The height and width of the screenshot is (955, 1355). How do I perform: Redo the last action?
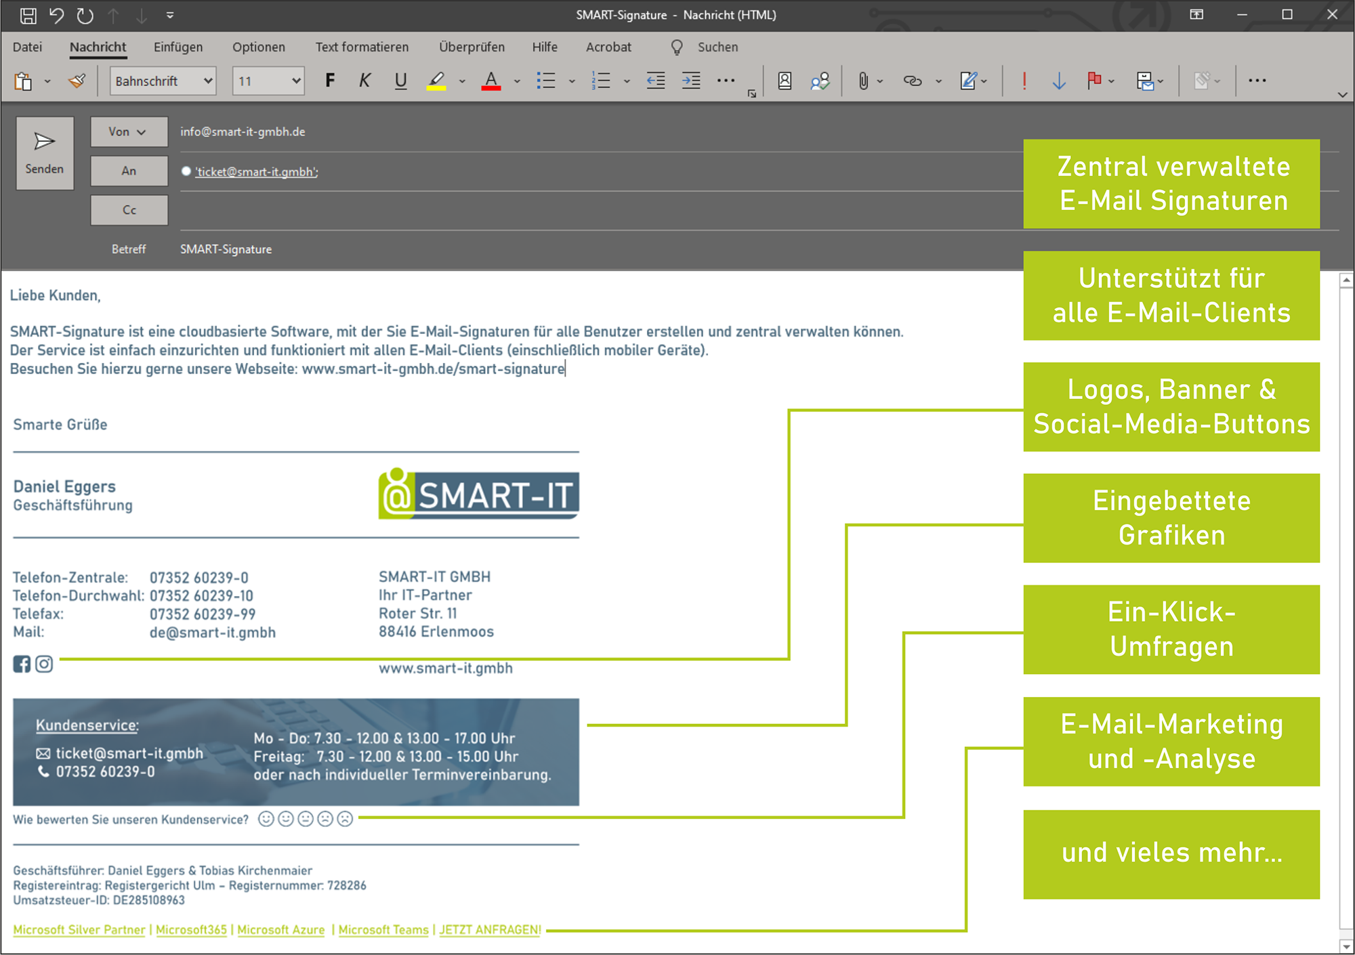coord(85,15)
